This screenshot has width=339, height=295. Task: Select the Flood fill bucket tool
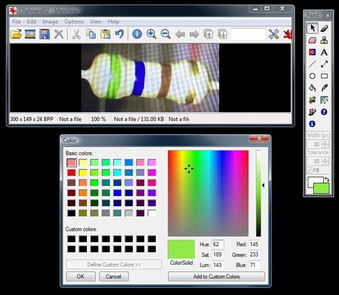312,88
